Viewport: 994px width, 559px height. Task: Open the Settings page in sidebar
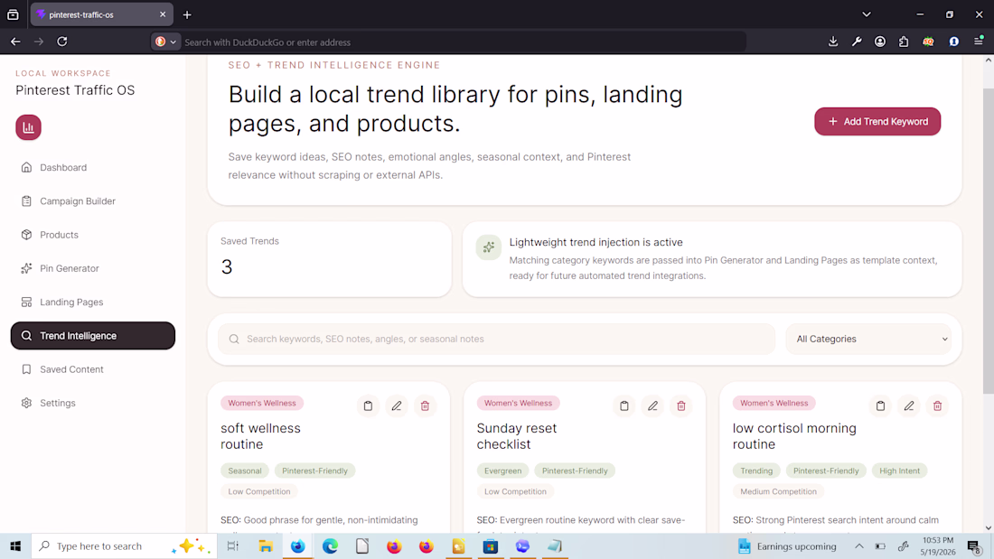point(92,403)
